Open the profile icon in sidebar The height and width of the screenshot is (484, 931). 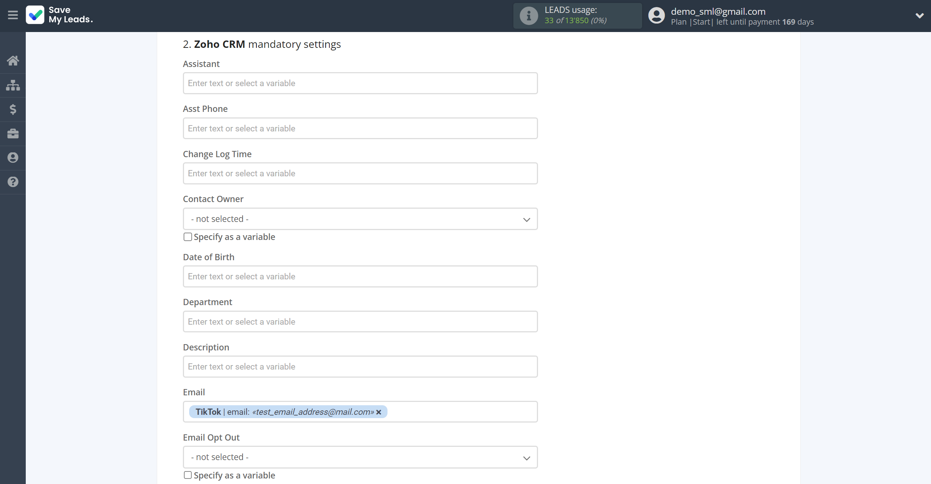pyautogui.click(x=13, y=158)
